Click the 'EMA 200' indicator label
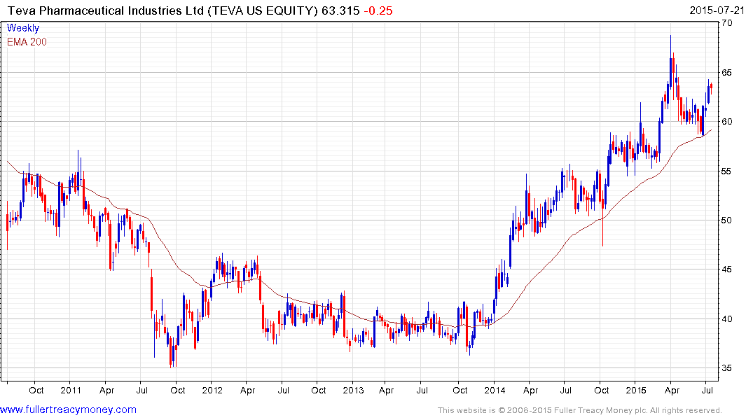This screenshot has height=420, width=753. pos(27,42)
